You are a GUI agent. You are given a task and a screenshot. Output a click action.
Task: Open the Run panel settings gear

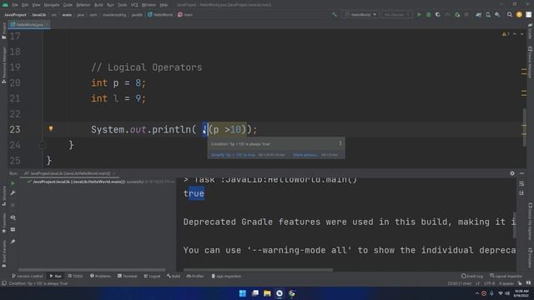tap(512, 173)
